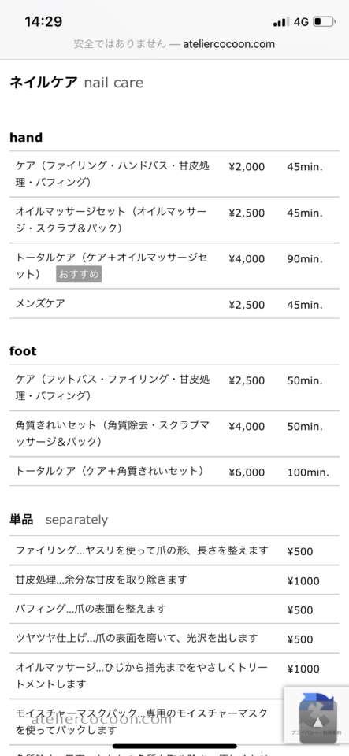Tap the cellular signal bars icon
Image resolution: width=349 pixels, height=756 pixels.
[x=280, y=22]
